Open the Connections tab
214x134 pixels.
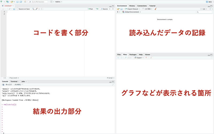pyautogui.click(x=142, y=6)
